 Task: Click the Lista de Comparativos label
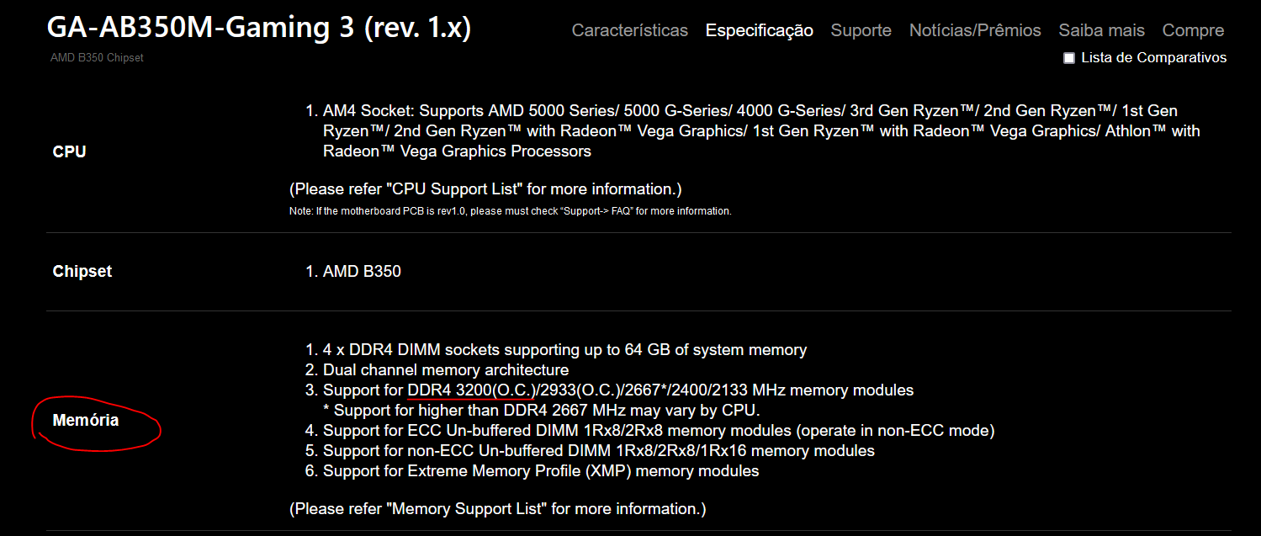click(1153, 57)
